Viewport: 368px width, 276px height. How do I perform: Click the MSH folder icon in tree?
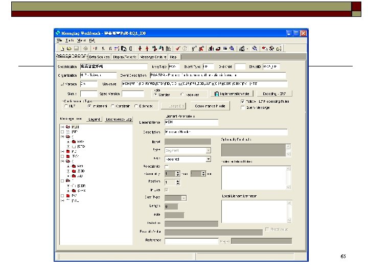pyautogui.click(x=68, y=127)
